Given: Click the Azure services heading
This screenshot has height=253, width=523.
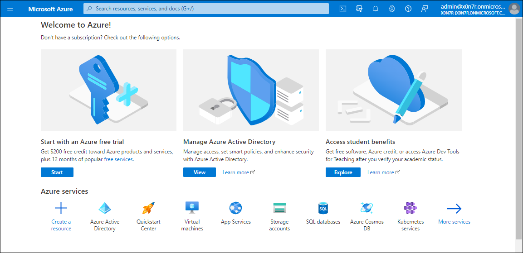Looking at the screenshot, I should click(64, 191).
